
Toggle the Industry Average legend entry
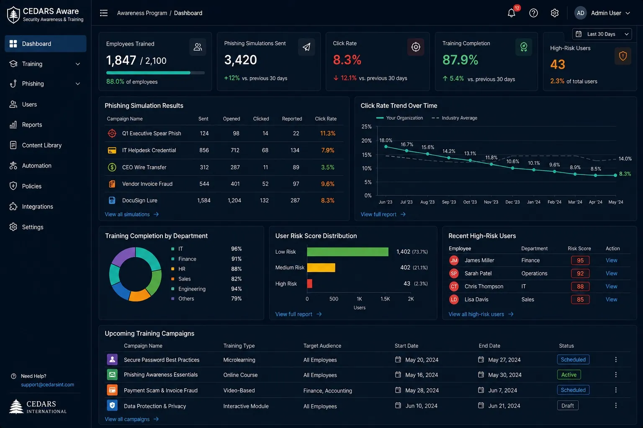coord(455,118)
